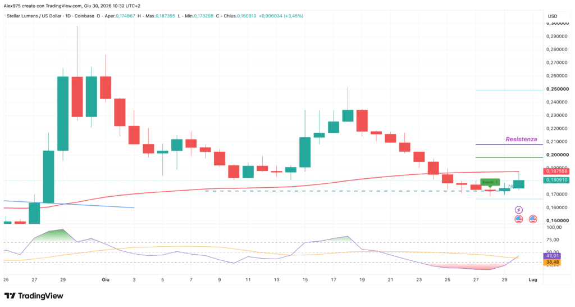Click the 100,00 RSI scale label
Screen dimensions: 575x307
point(554,227)
